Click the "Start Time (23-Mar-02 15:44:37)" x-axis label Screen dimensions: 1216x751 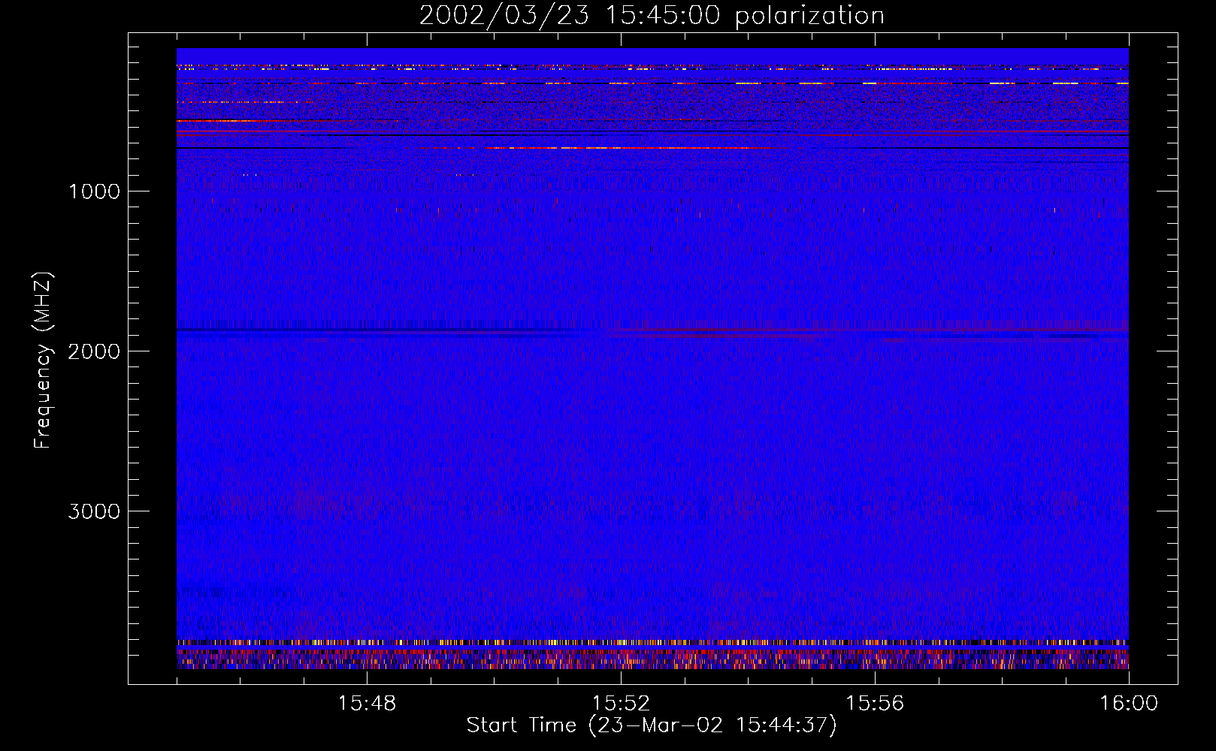652,725
